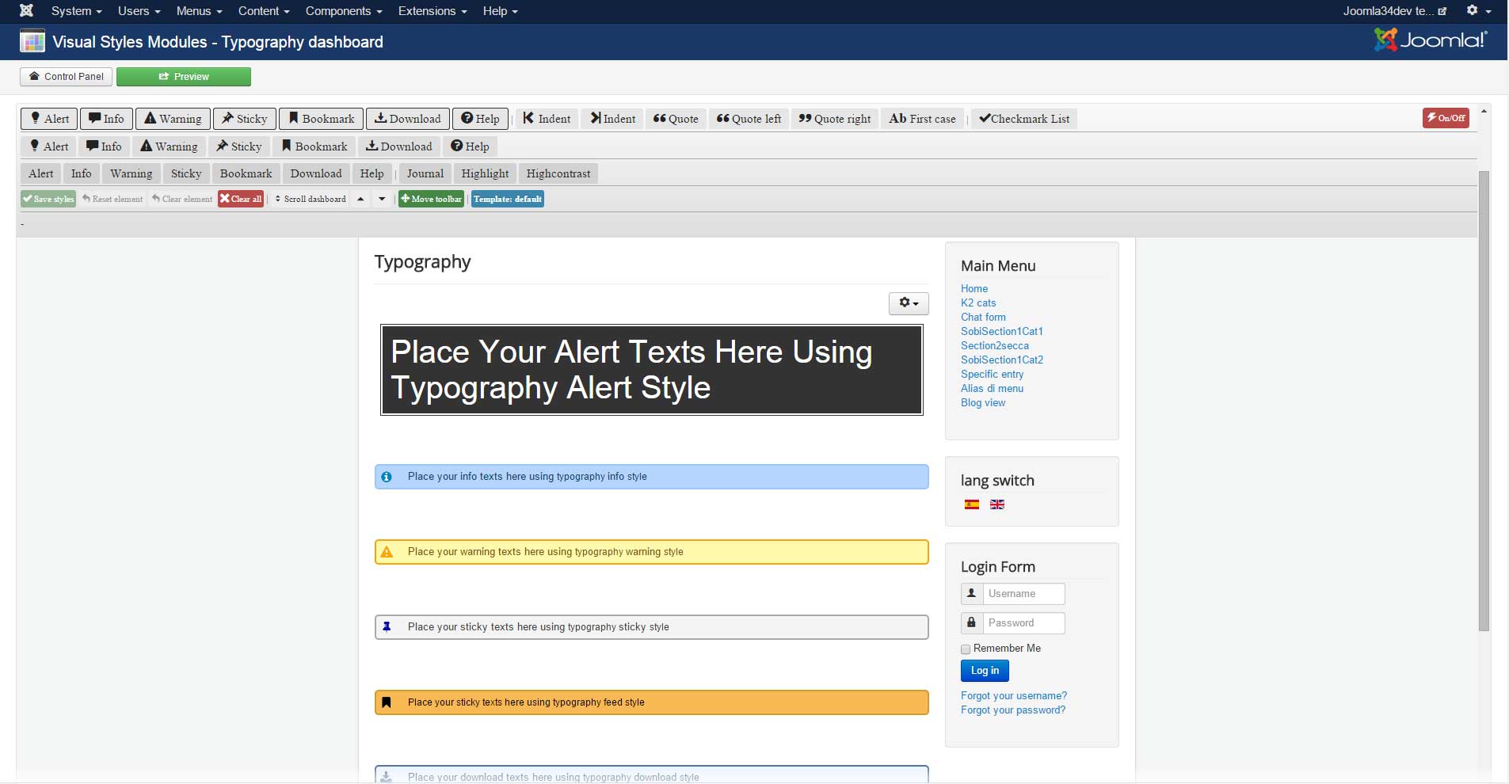Switch language with the UK flag

click(997, 504)
